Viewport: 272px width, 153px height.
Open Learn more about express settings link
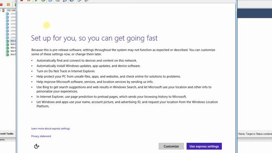click(51, 128)
